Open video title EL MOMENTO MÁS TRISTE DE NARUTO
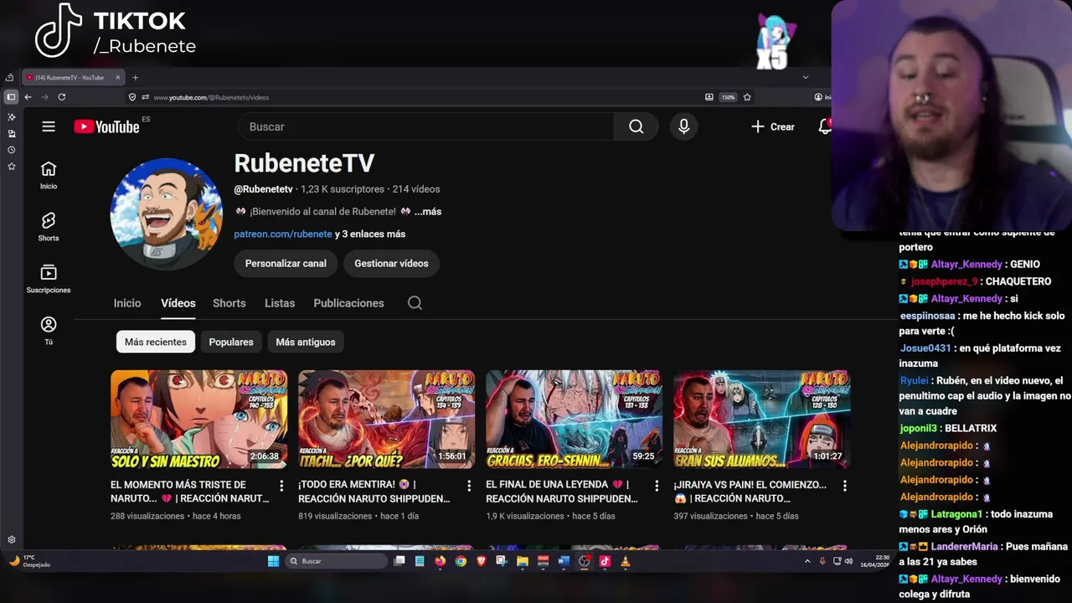1072x603 pixels. [x=190, y=492]
